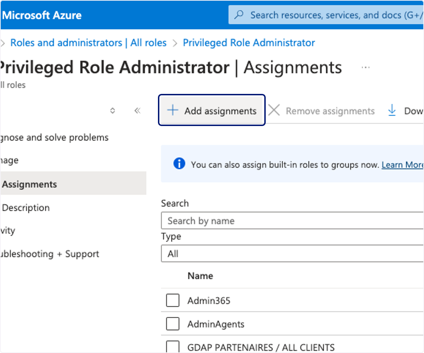
Task: Click the Add assignments button label
Action: coord(220,111)
